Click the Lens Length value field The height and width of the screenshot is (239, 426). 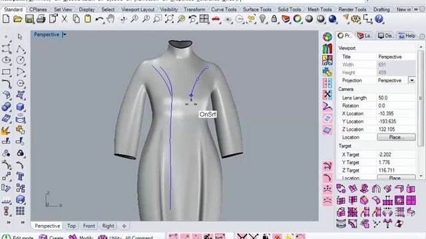click(396, 98)
